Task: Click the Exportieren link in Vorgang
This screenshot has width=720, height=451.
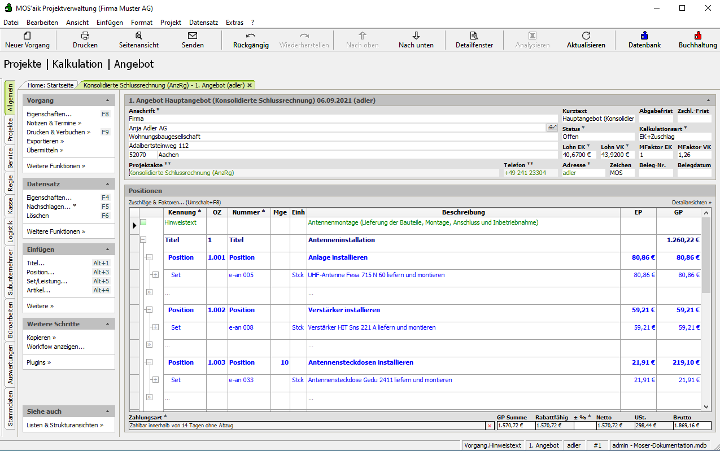Action: pyautogui.click(x=45, y=141)
